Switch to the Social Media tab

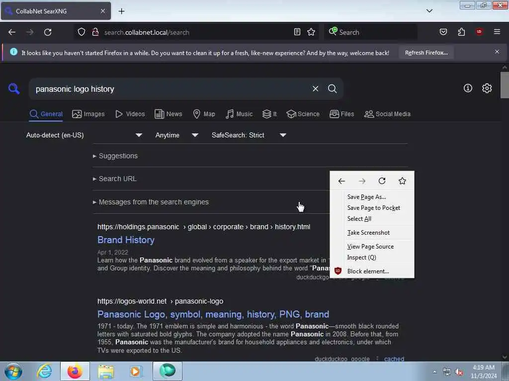[387, 114]
